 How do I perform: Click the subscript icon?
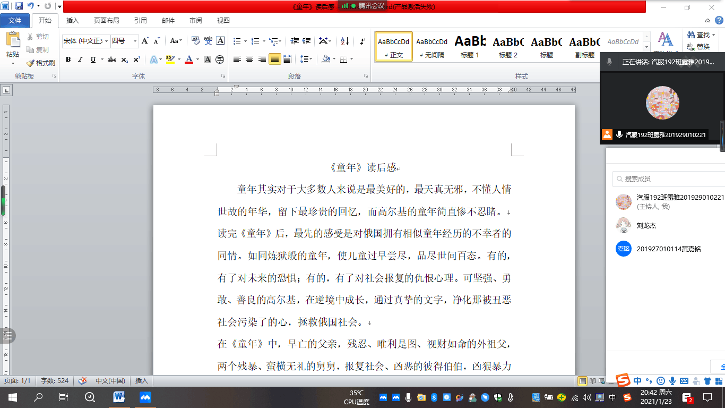125,59
